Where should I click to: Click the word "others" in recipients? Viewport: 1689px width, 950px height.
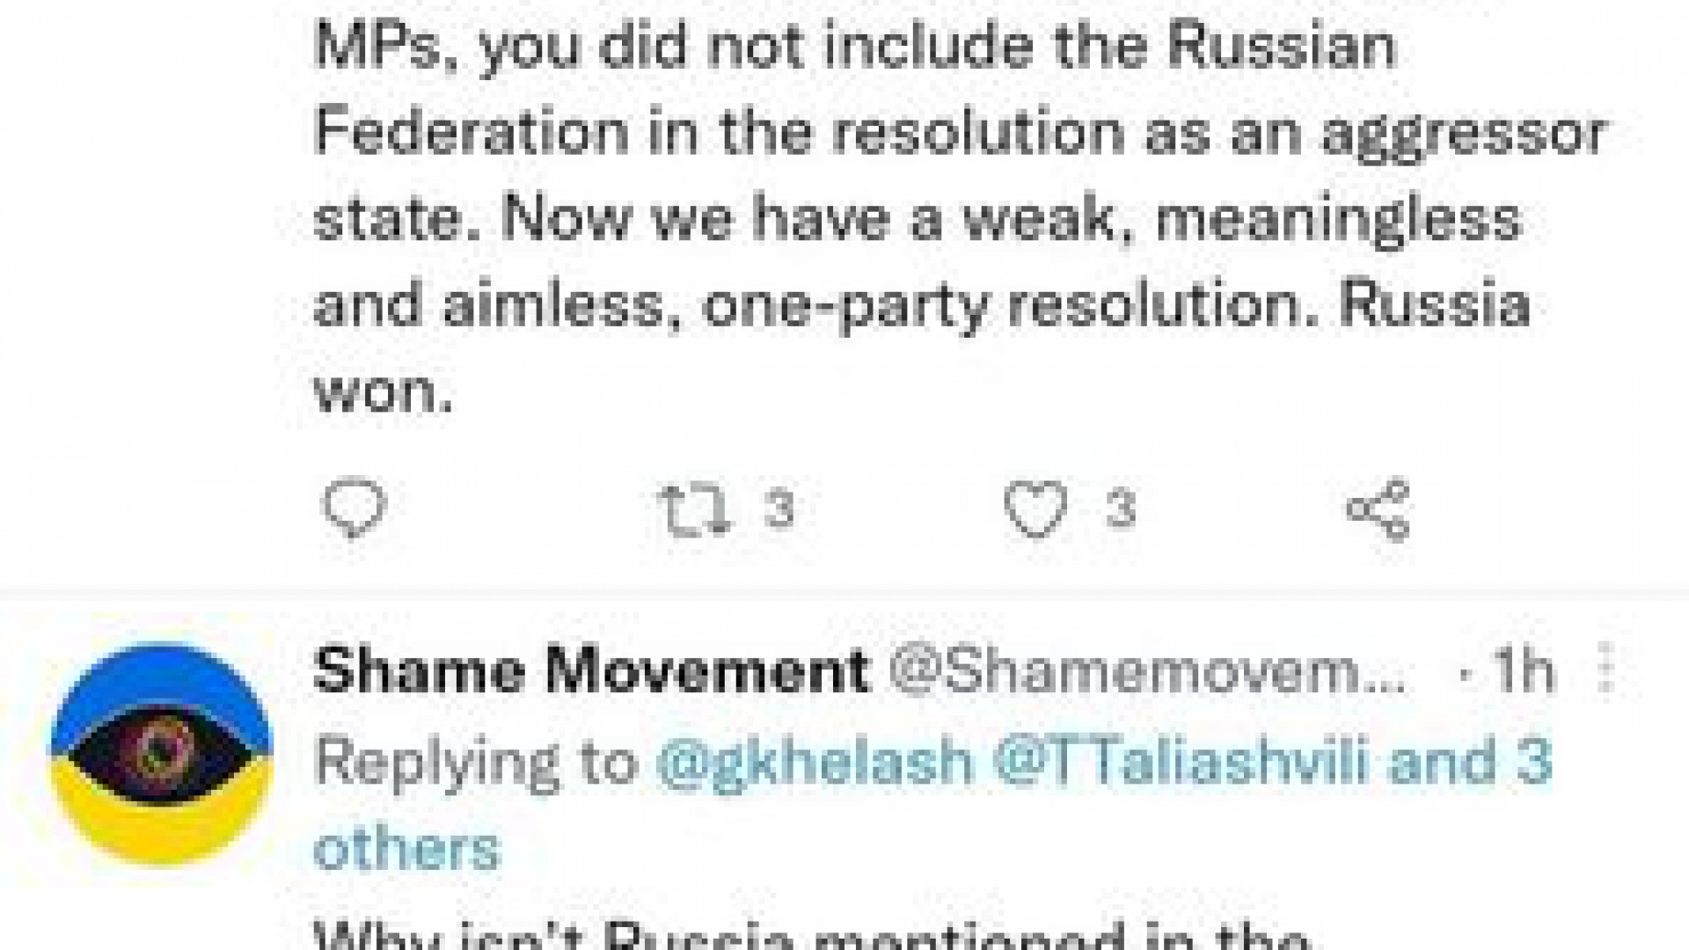point(406,849)
